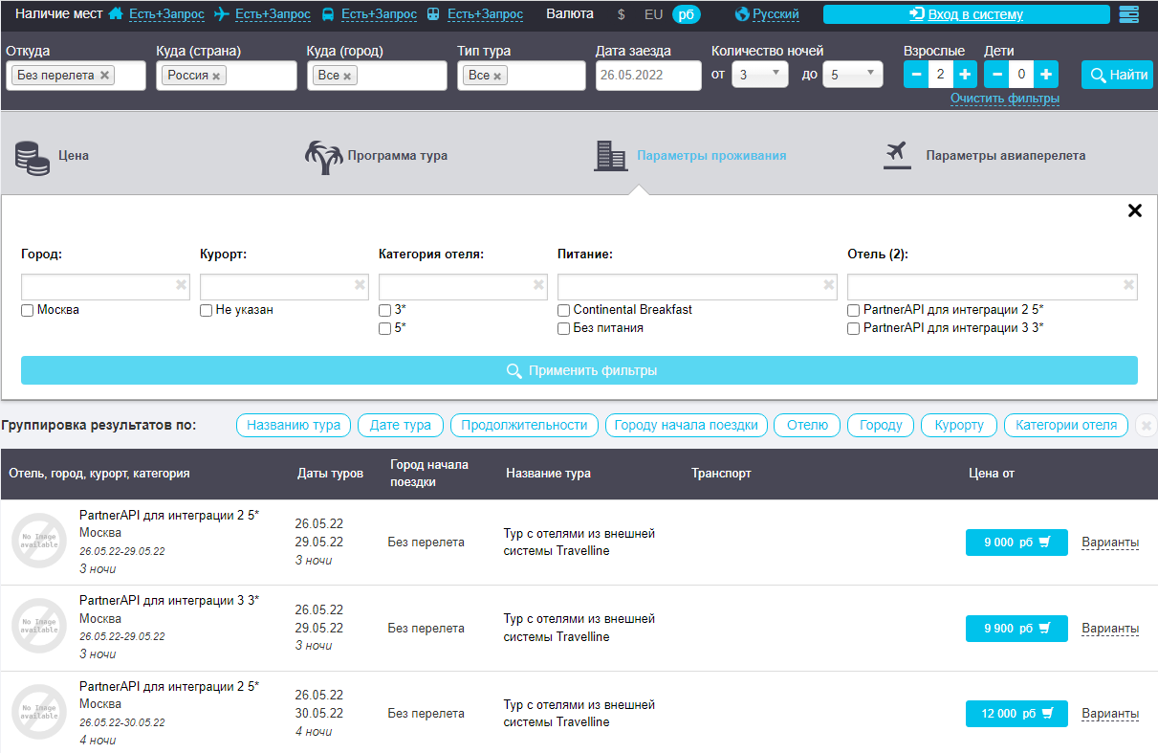Close the filter panel with X icon
This screenshot has width=1158, height=753.
pyautogui.click(x=1135, y=210)
